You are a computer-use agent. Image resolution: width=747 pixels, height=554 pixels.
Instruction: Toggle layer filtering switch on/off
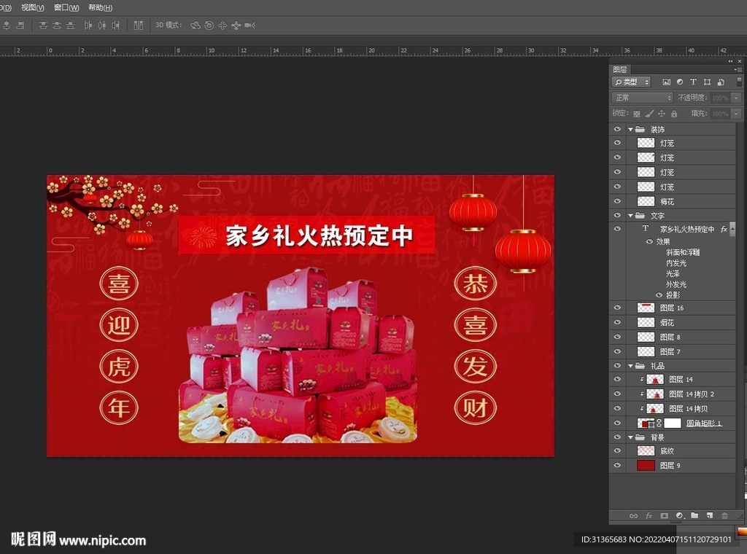[739, 82]
